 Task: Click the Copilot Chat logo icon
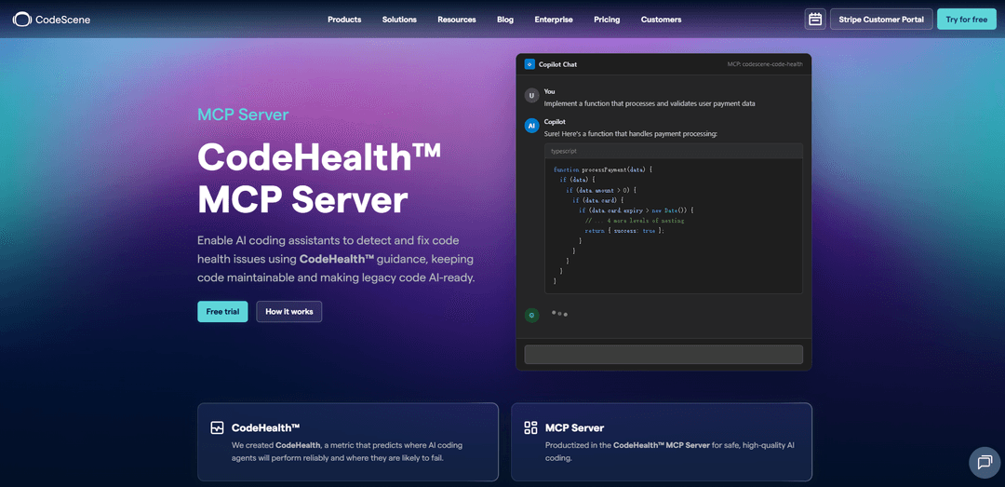click(x=529, y=64)
